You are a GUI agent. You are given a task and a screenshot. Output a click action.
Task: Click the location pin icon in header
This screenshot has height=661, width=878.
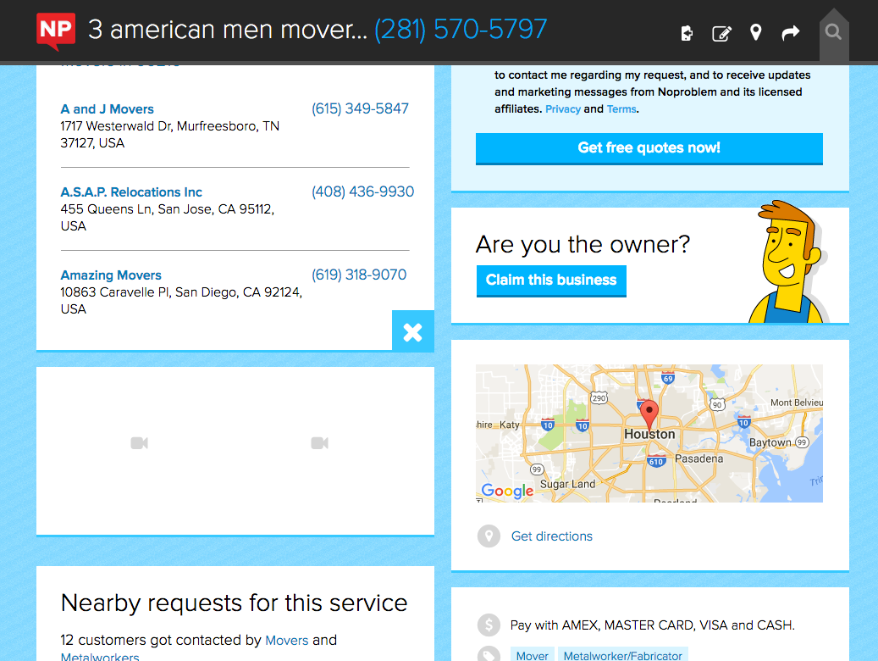pos(756,33)
